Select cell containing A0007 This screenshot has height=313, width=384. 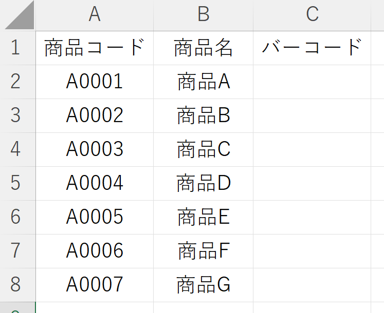pyautogui.click(x=94, y=285)
